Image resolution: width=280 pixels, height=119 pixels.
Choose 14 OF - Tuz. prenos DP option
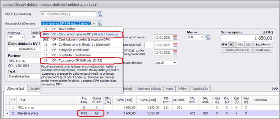coord(81,61)
